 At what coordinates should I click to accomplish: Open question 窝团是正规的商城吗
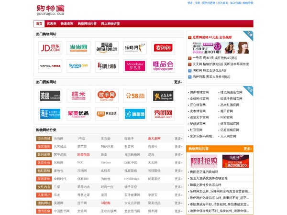[204, 172]
